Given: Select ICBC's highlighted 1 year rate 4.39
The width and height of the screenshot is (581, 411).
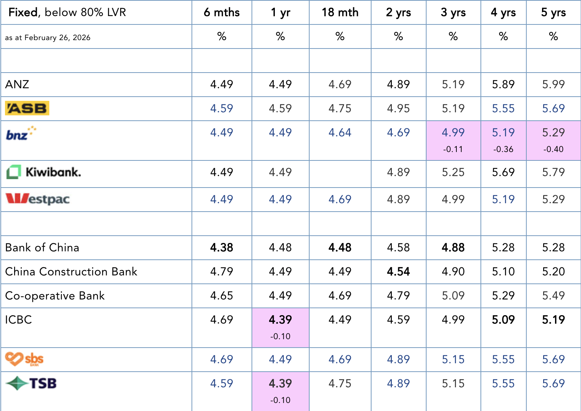Looking at the screenshot, I should tap(280, 320).
